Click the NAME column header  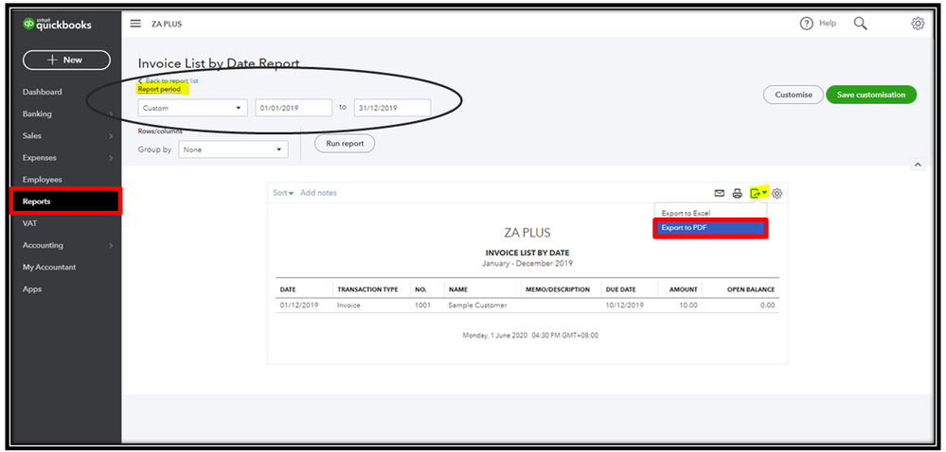click(x=458, y=289)
